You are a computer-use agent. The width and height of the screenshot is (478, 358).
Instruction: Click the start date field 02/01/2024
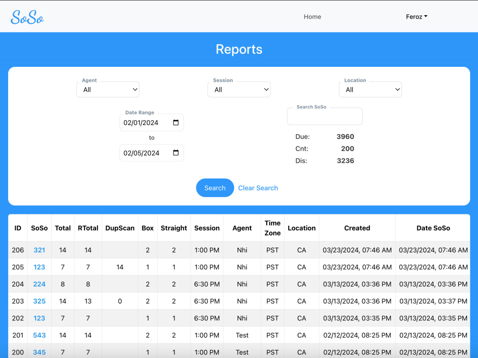coord(152,122)
